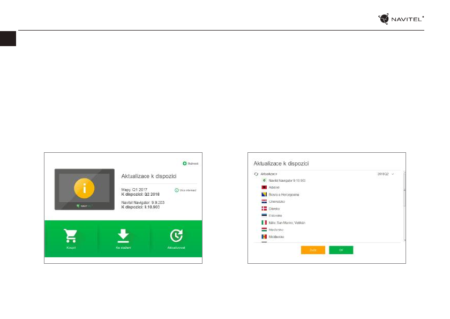This screenshot has height=319, width=450.
Task: Collapse the Aktualizace tree group
Action: [268, 174]
